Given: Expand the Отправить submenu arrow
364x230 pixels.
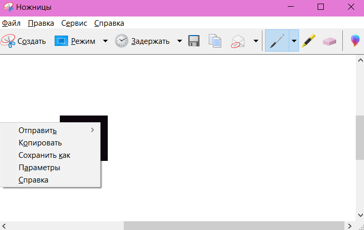Looking at the screenshot, I should (x=92, y=130).
